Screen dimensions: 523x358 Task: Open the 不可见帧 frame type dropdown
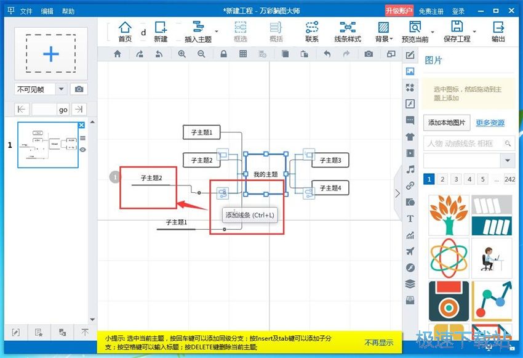(61, 89)
